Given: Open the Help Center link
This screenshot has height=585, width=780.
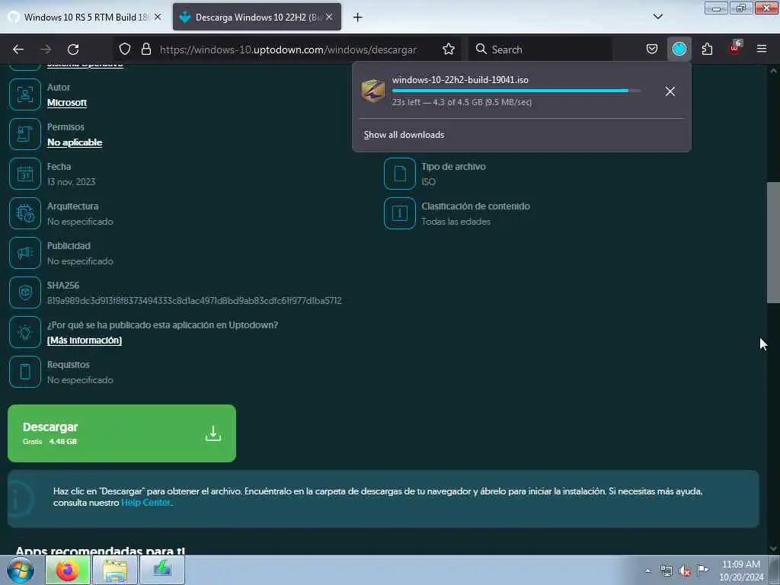Looking at the screenshot, I should (x=145, y=503).
